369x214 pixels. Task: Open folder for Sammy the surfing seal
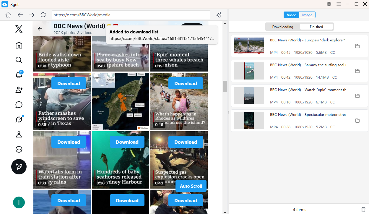click(x=357, y=71)
